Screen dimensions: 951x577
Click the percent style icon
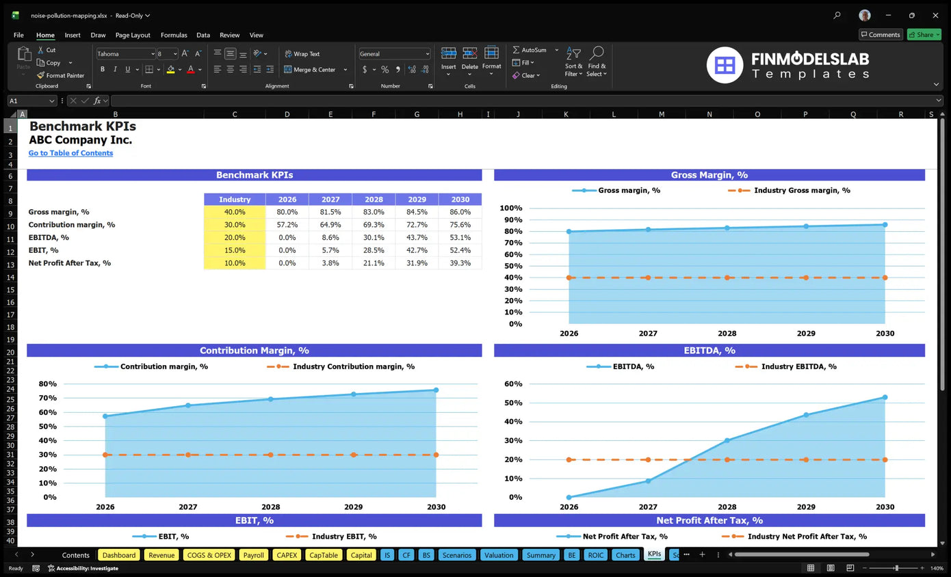pos(385,70)
